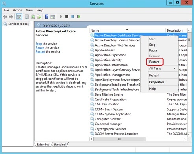The width and height of the screenshot is (194, 154).
Task: Select Services (Local) in the console tree
Action: (x=19, y=24)
